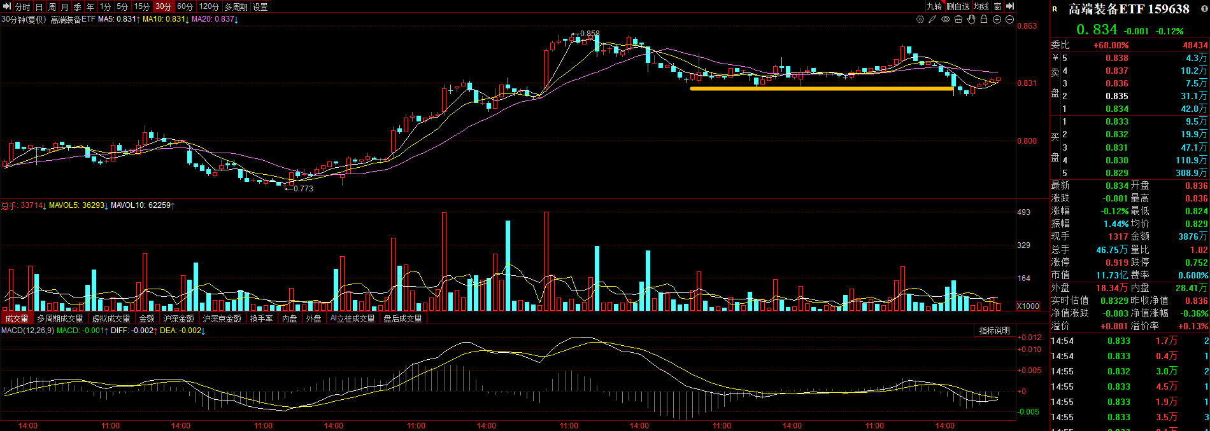Click the right-panel collapse arrow icon
The width and height of the screenshot is (1210, 431).
click(x=1010, y=6)
